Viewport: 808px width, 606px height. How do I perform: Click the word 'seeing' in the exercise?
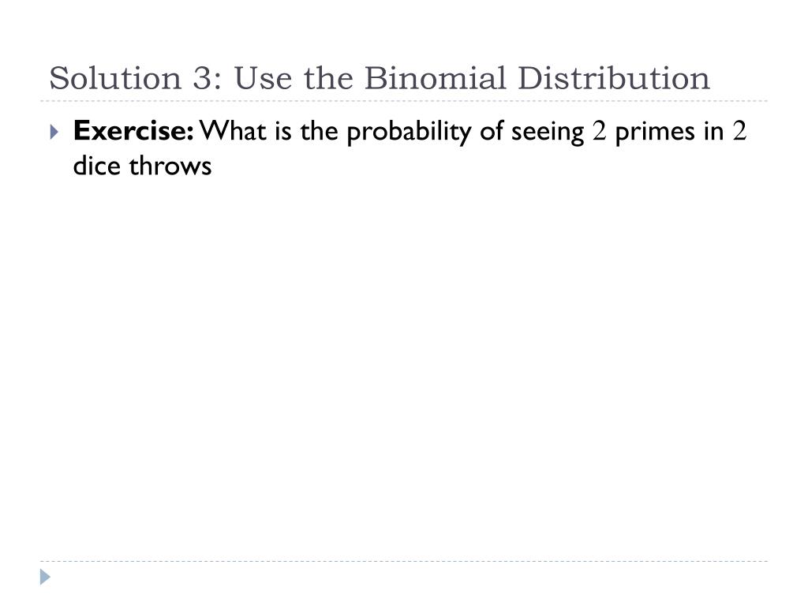[x=548, y=133]
